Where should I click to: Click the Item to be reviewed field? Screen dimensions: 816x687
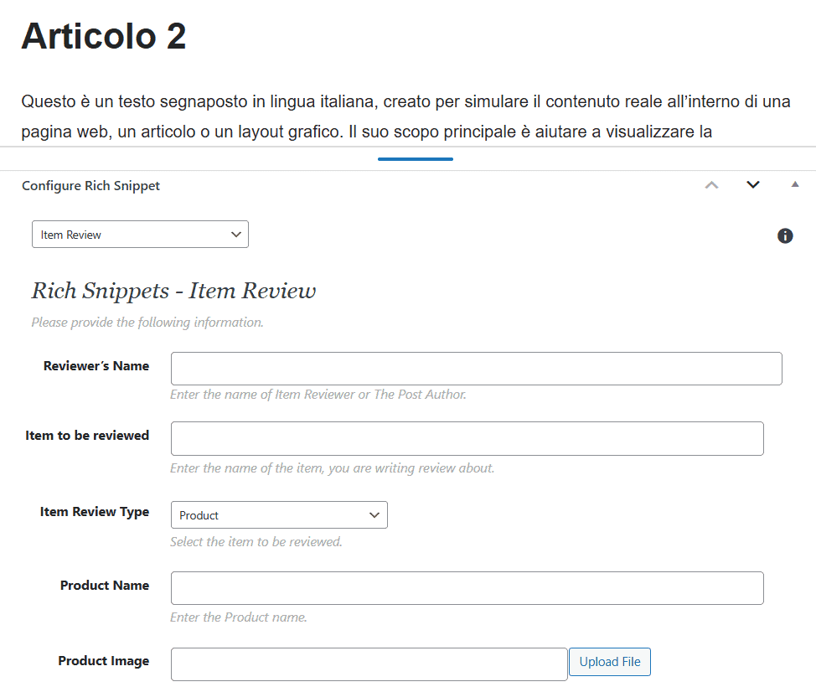(x=467, y=438)
